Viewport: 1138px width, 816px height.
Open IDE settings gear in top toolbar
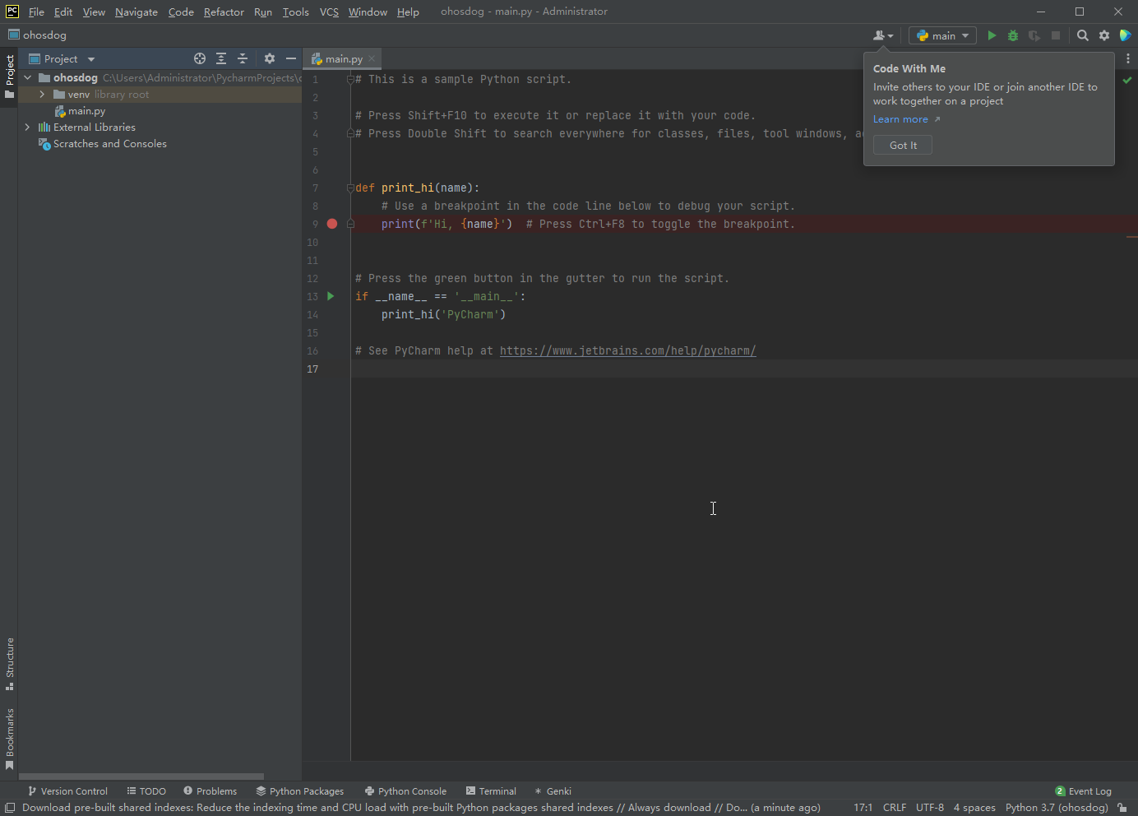[x=1104, y=35]
